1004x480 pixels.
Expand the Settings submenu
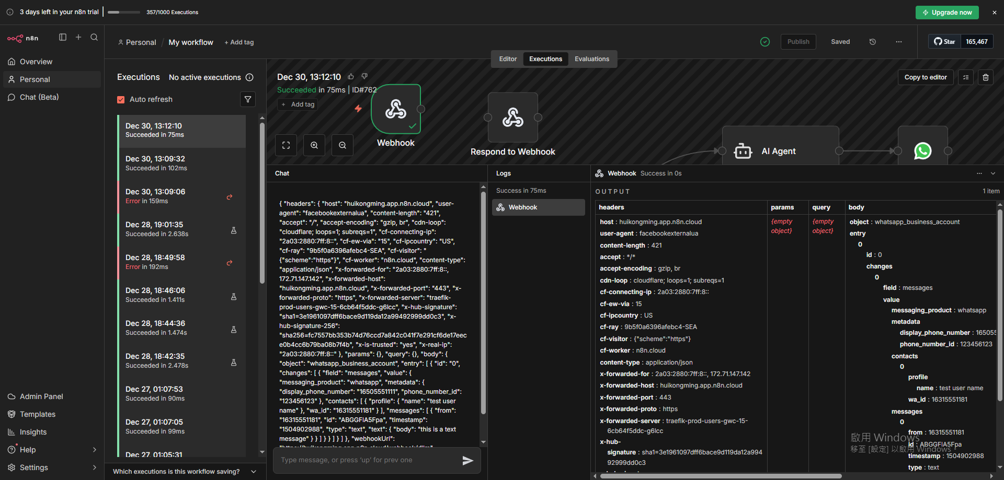tap(95, 467)
